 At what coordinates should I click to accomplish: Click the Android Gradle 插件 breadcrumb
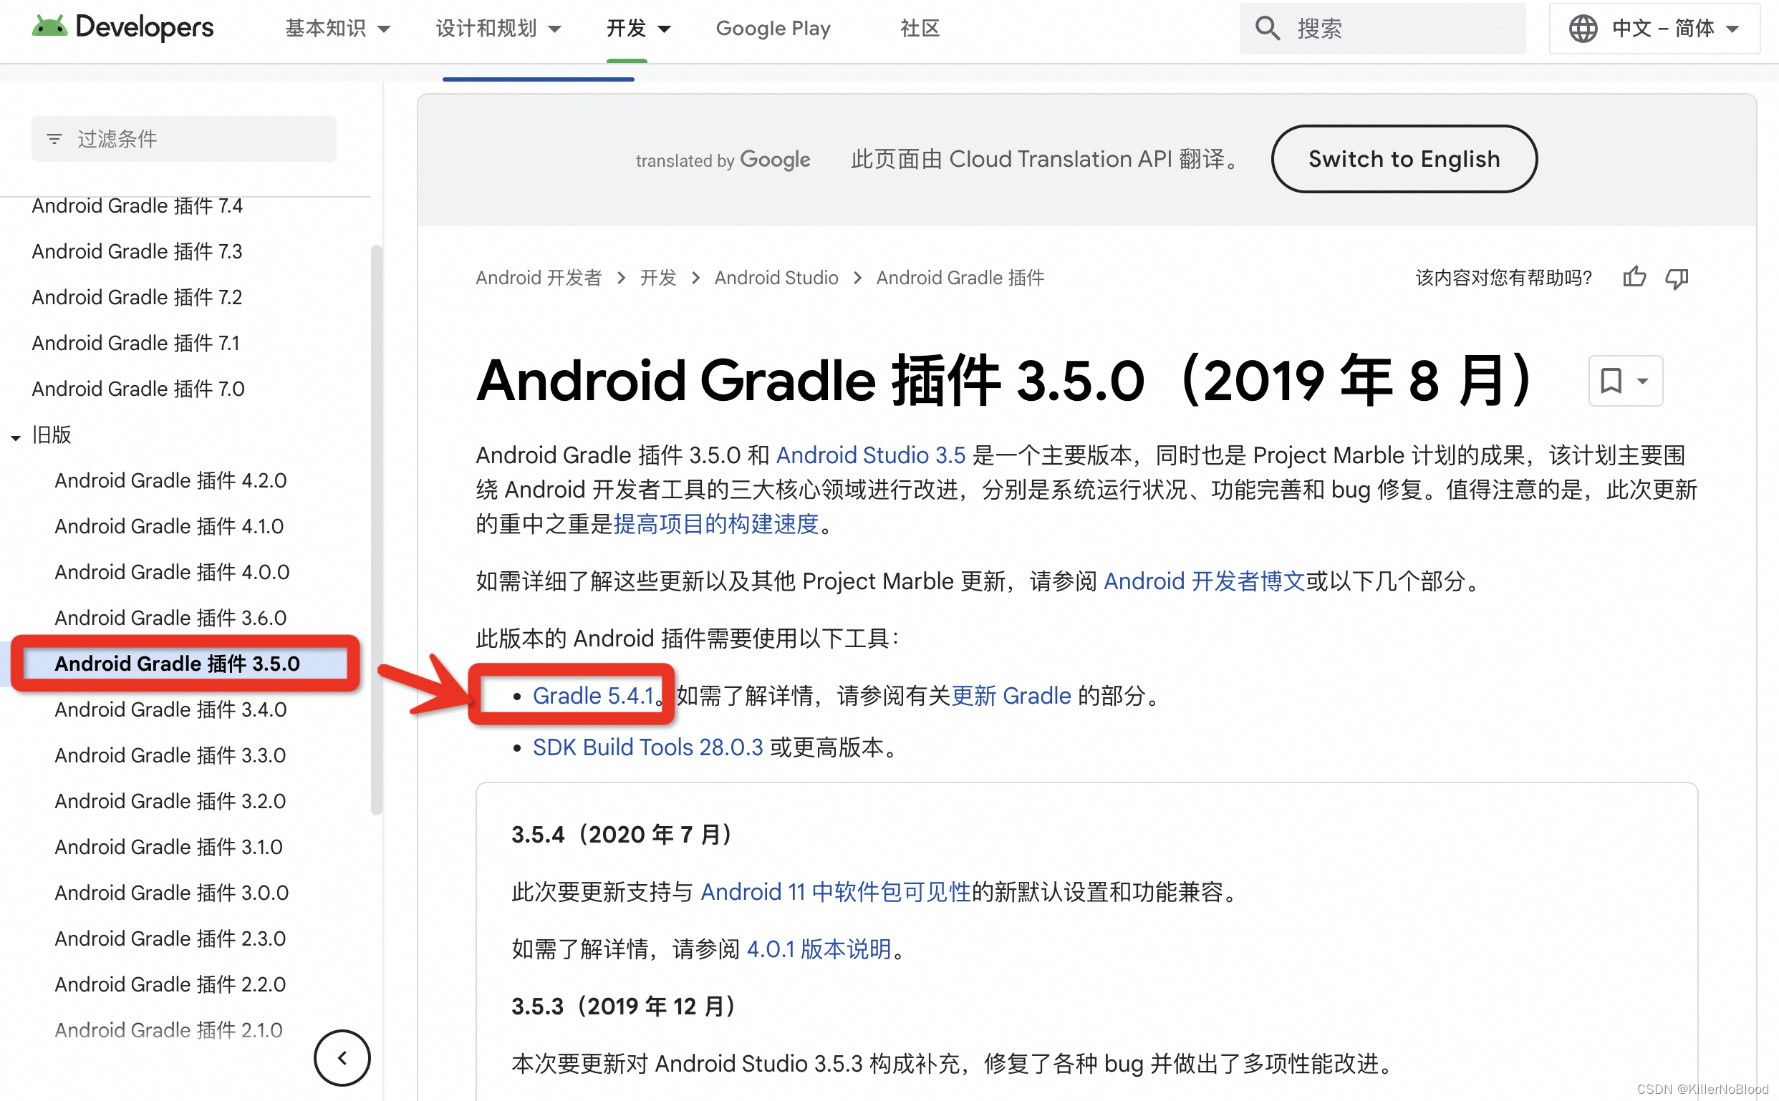[x=960, y=278]
